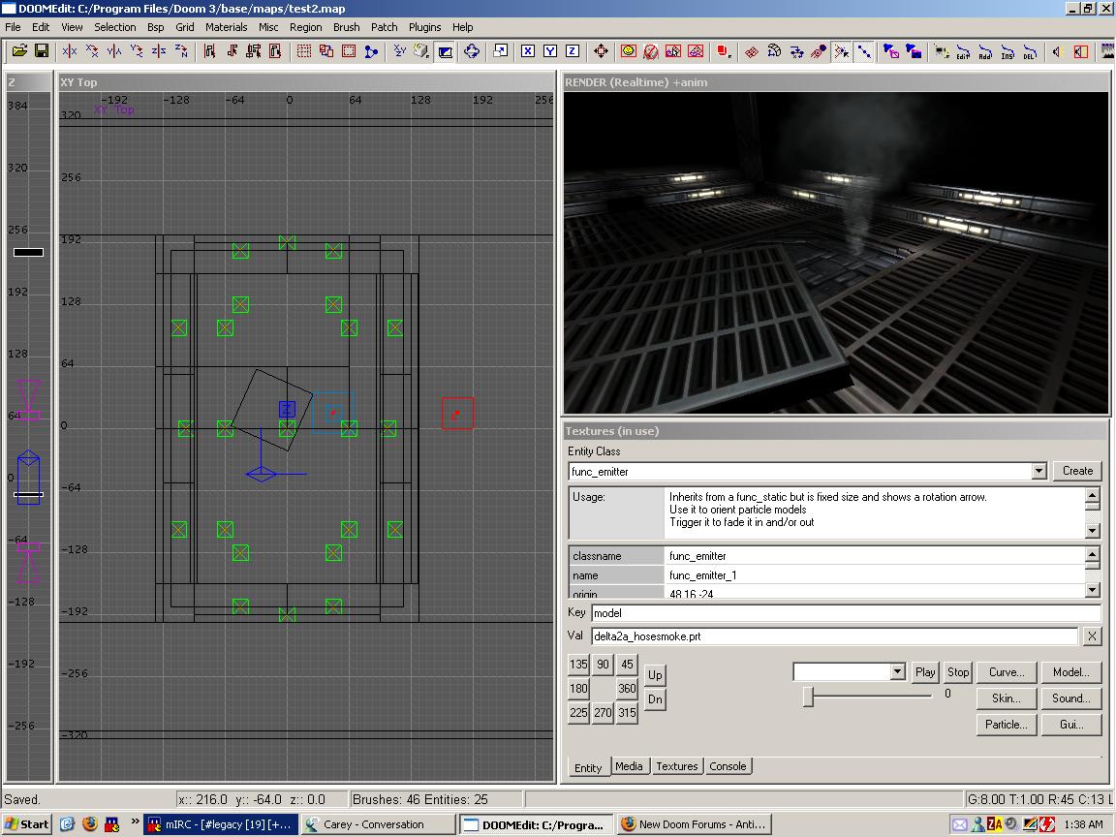Click the animation frame slider handle
This screenshot has width=1116, height=837.
click(808, 697)
